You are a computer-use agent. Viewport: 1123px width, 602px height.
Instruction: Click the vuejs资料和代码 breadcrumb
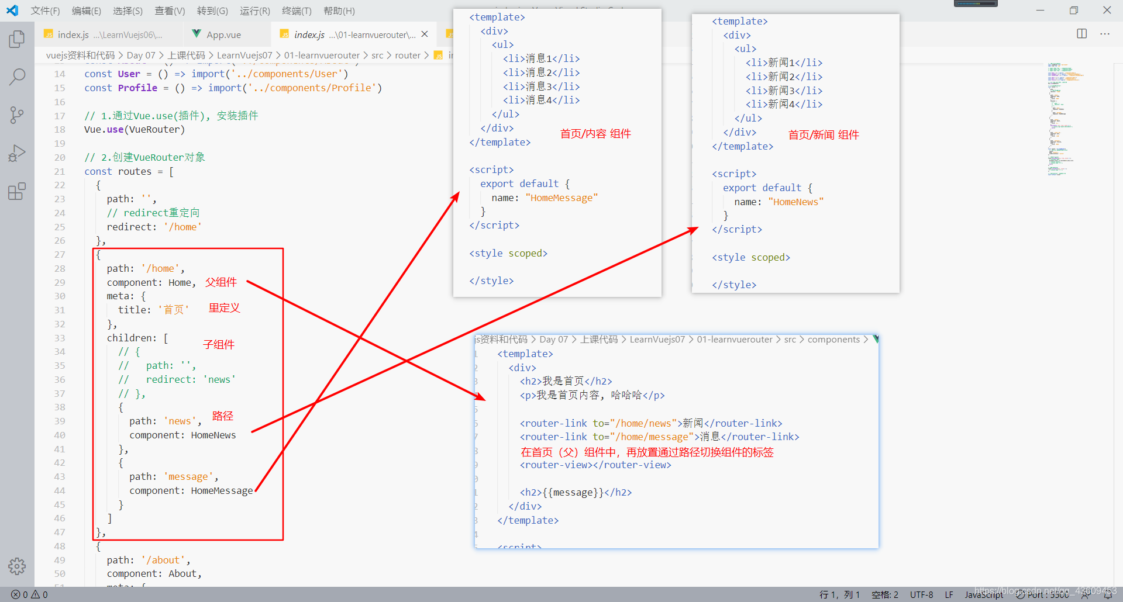(80, 56)
